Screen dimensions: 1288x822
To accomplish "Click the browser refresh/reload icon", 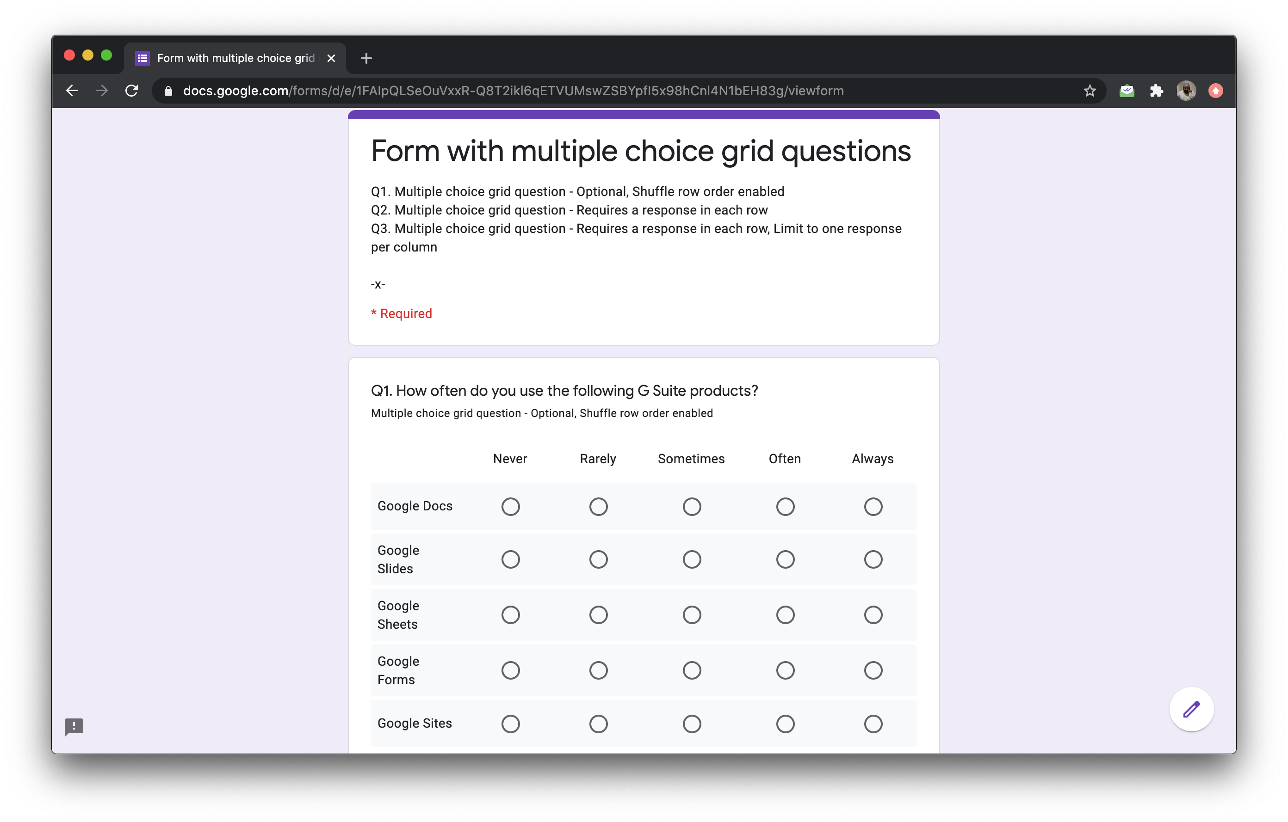I will (132, 91).
